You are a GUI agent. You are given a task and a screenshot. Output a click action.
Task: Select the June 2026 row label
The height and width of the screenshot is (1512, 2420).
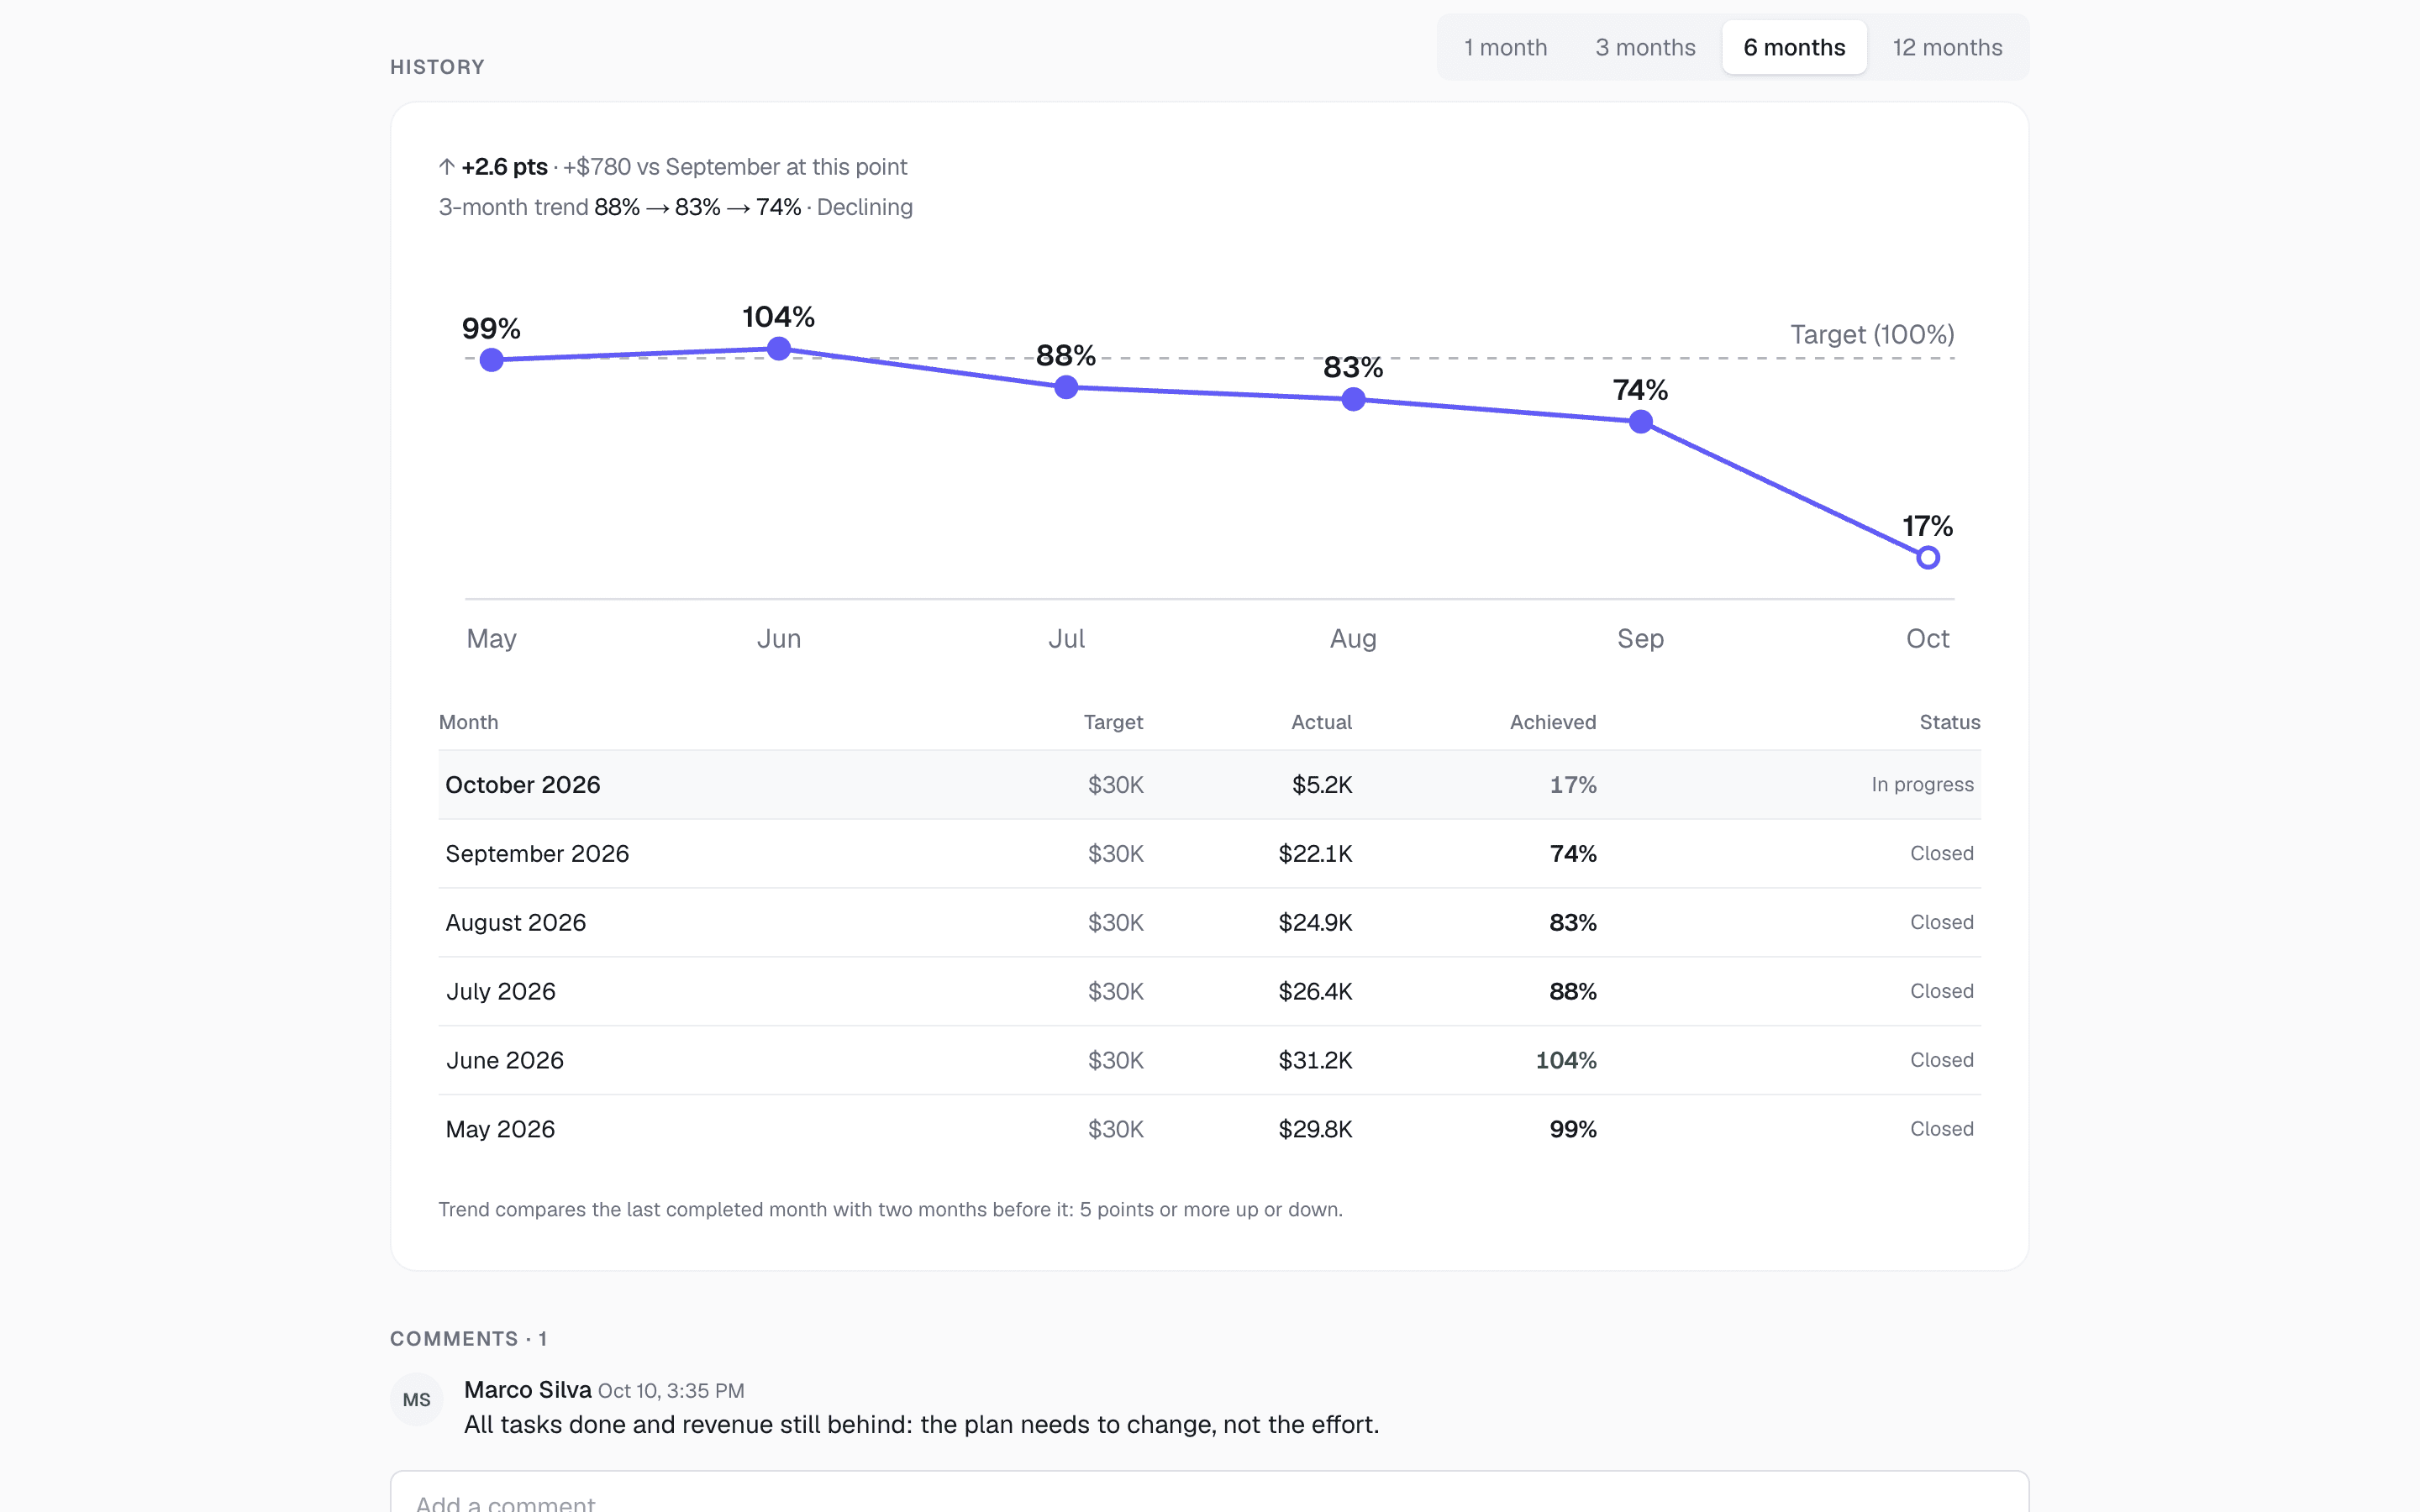[505, 1060]
